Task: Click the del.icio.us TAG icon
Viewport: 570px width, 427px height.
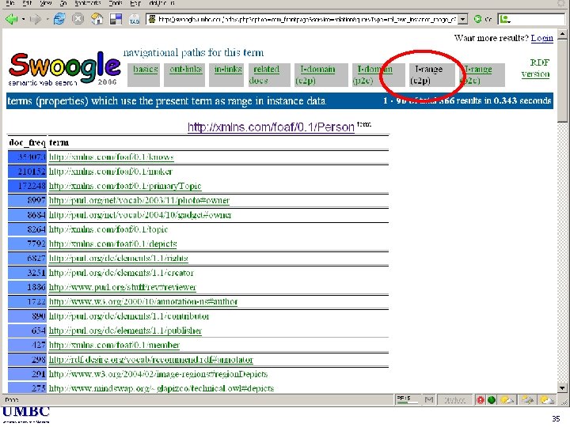Action: point(134,20)
